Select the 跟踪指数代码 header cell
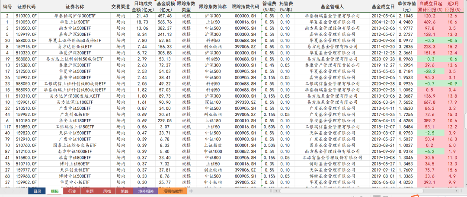467x197 pixels. [245, 6]
